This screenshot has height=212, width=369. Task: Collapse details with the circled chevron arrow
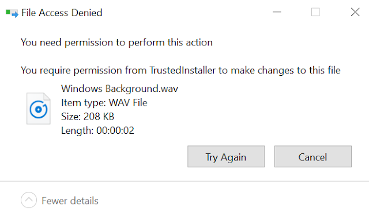[29, 200]
